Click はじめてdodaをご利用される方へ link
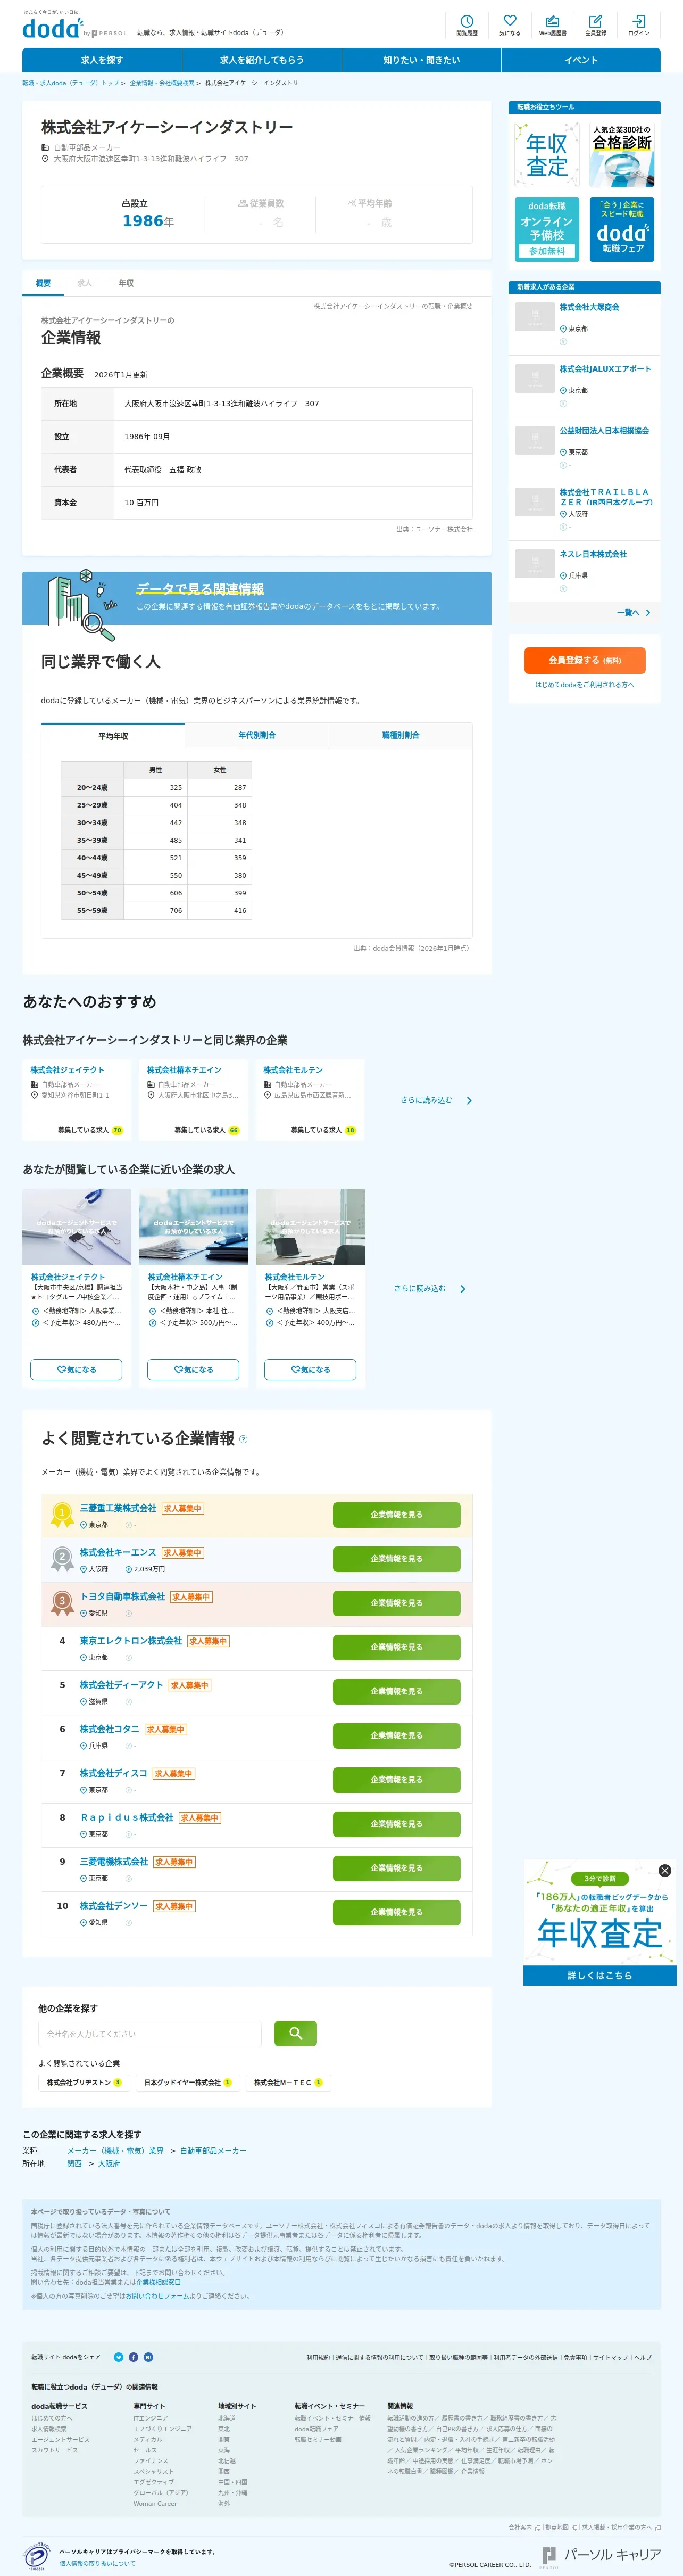Viewport: 683px width, 2576px height. [x=584, y=685]
